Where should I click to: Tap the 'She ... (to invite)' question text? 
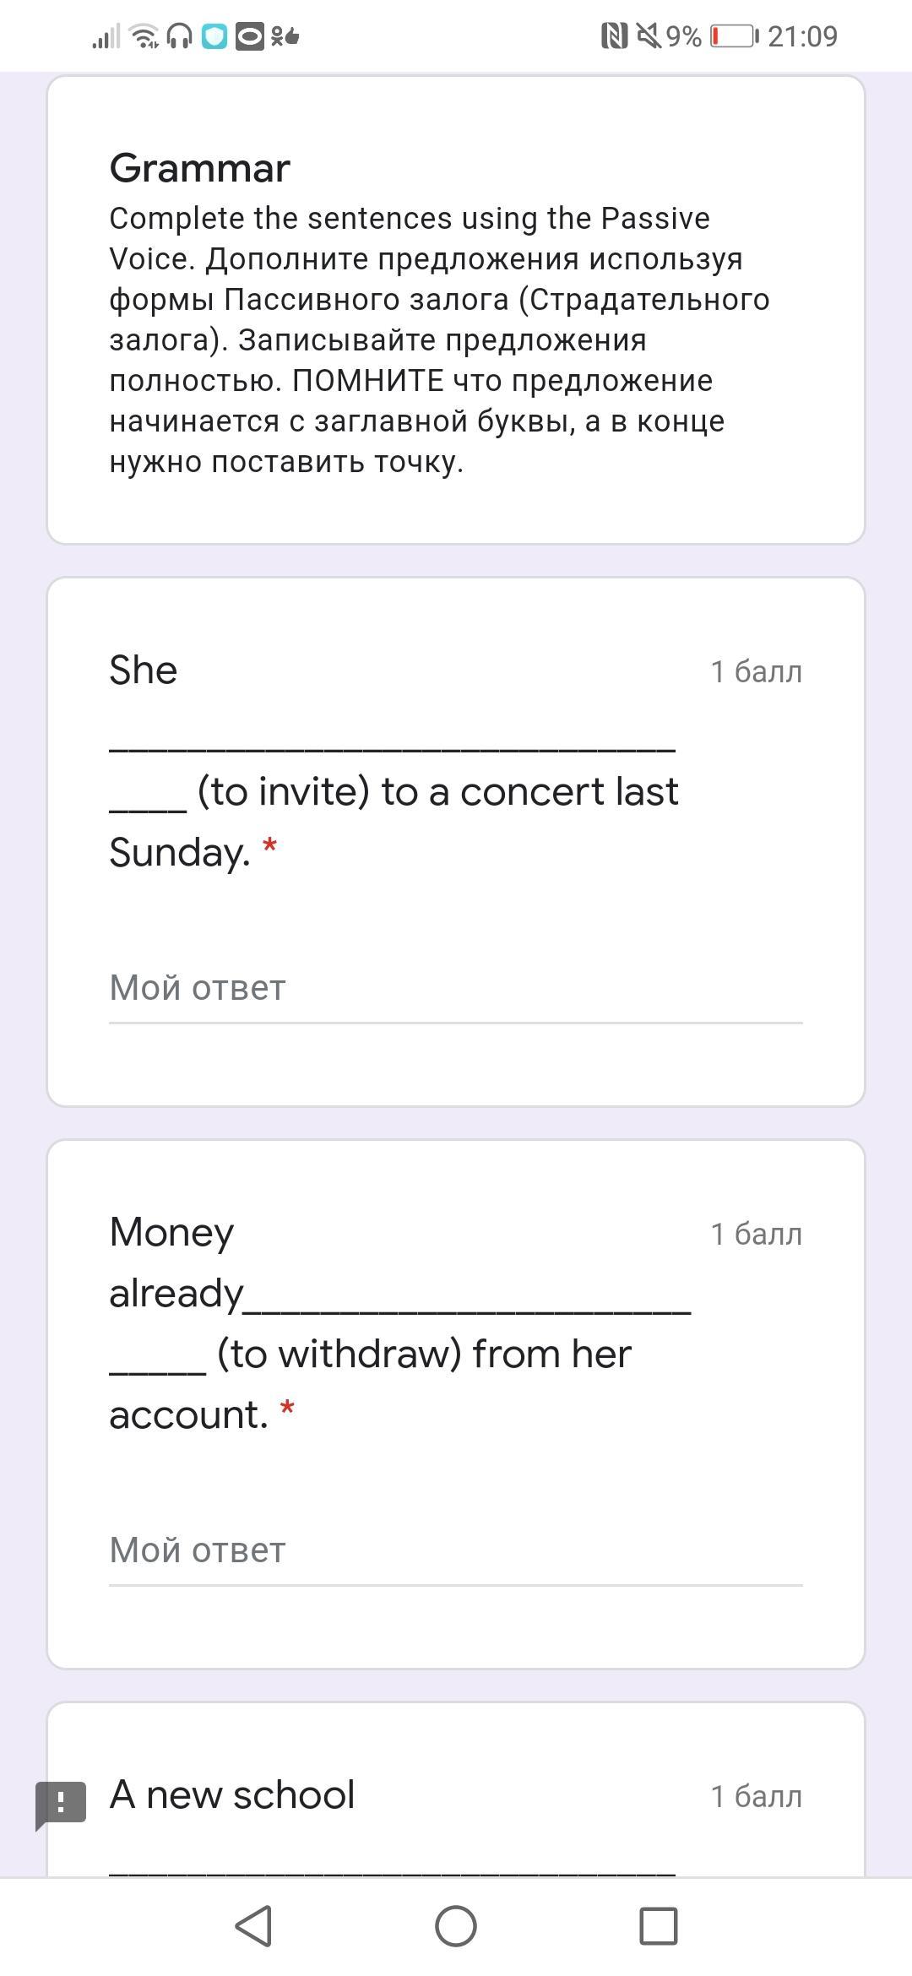click(394, 791)
